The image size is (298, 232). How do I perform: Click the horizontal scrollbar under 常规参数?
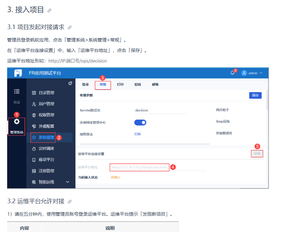click(145, 144)
